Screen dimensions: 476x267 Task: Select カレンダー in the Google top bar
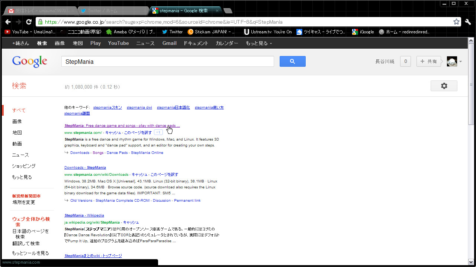(227, 43)
